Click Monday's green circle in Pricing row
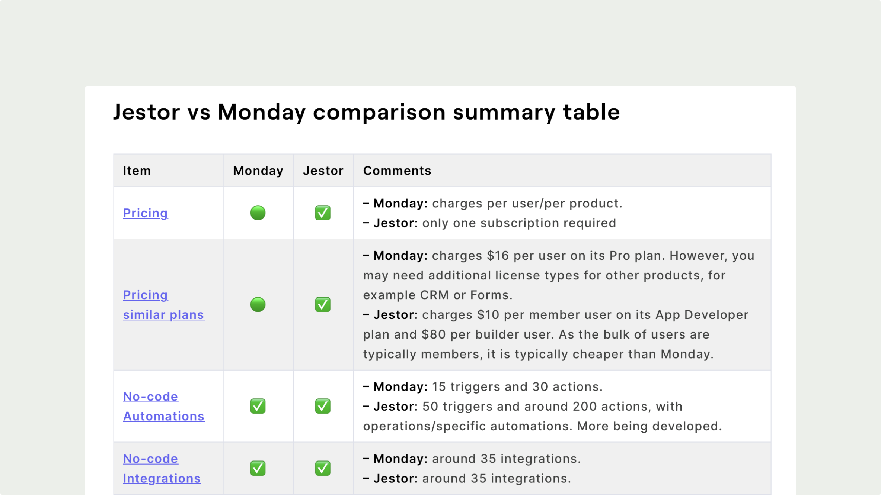 [x=258, y=213]
